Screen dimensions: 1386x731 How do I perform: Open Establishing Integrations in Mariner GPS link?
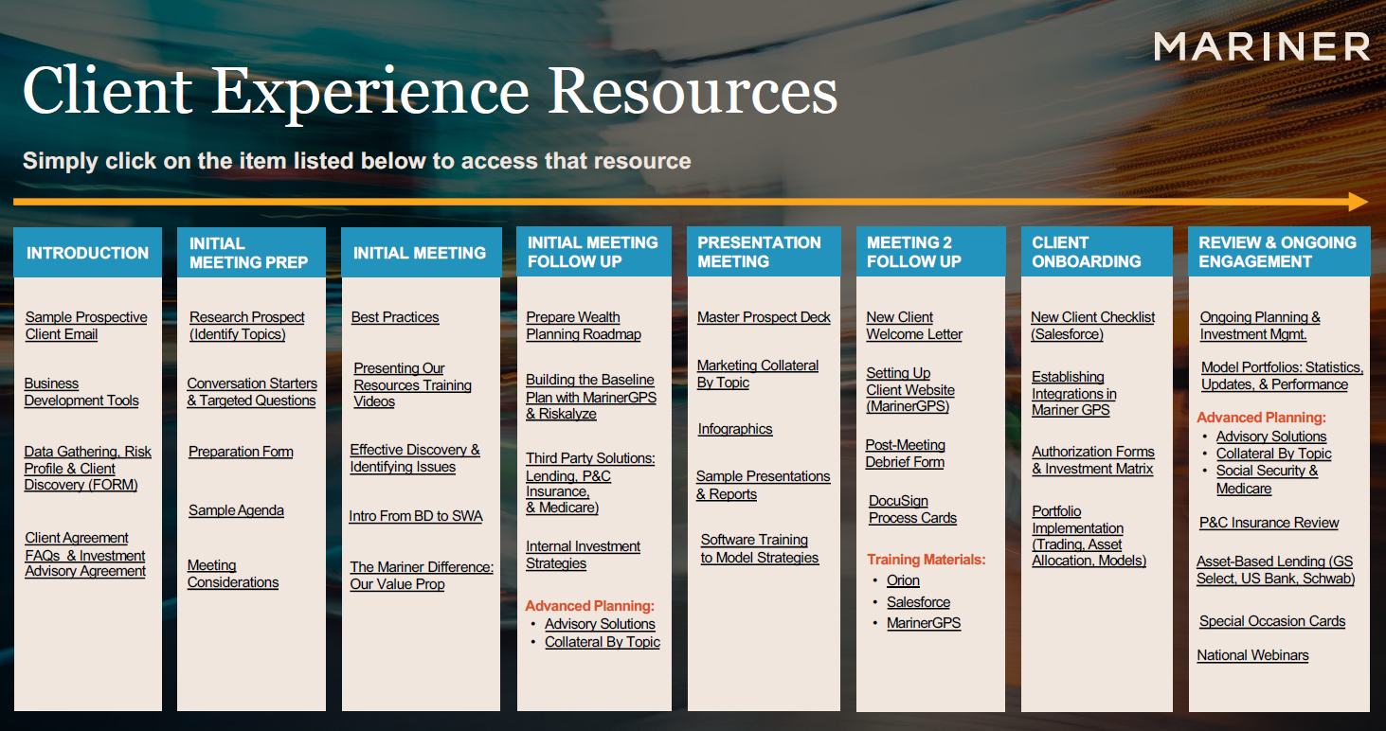[1074, 393]
